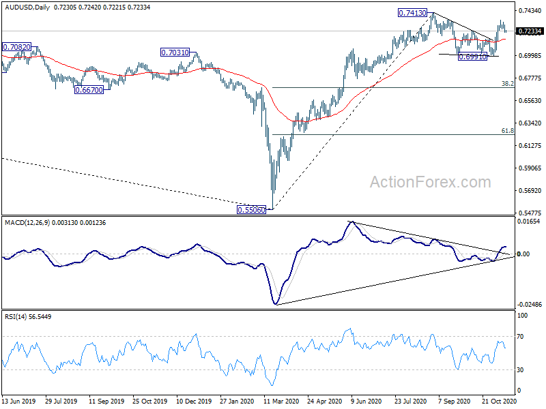The height and width of the screenshot is (409, 546).
Task: Click the 9 Jun 2020 date label
Action: [367, 401]
